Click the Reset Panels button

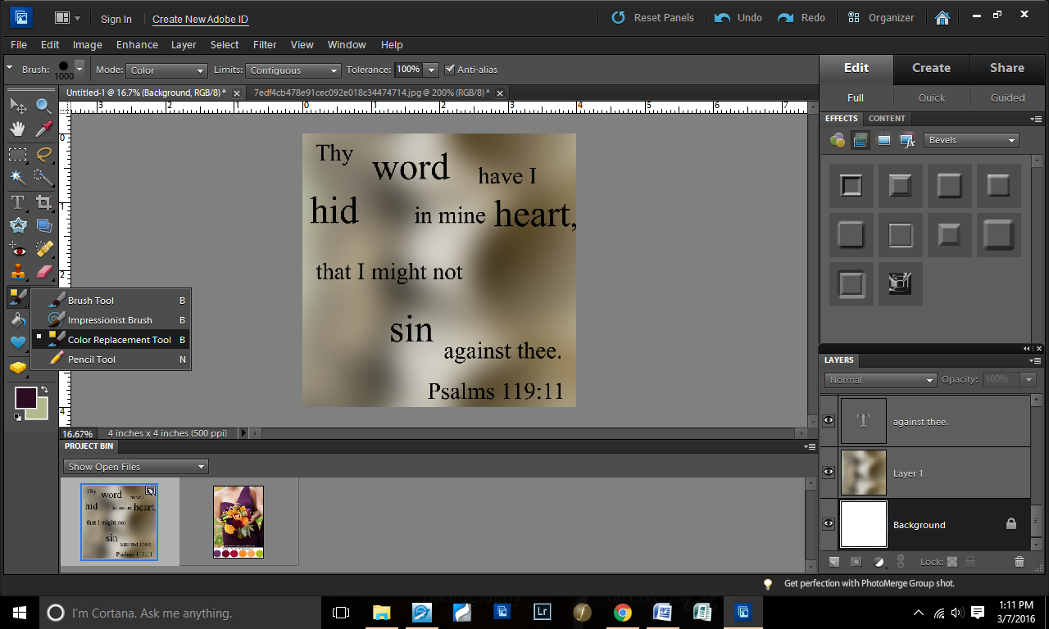pyautogui.click(x=653, y=17)
